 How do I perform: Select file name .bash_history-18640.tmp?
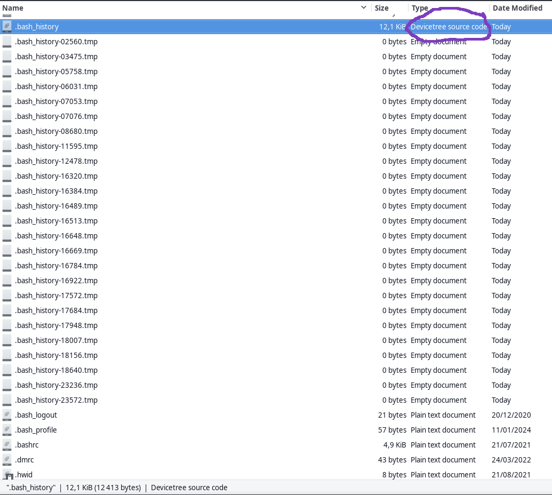[57, 370]
